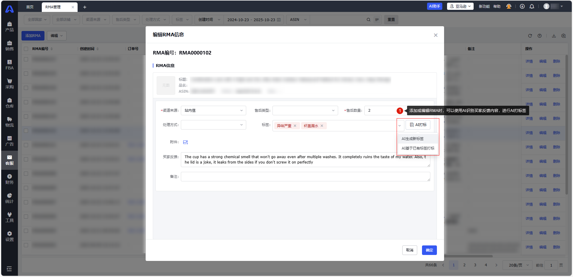The width and height of the screenshot is (573, 277).
Task: Click the 取消 cancel button
Action: (409, 250)
